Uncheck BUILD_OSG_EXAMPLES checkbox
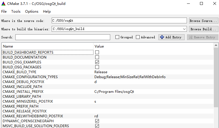The height and width of the screenshot is (128, 219). 97,62
